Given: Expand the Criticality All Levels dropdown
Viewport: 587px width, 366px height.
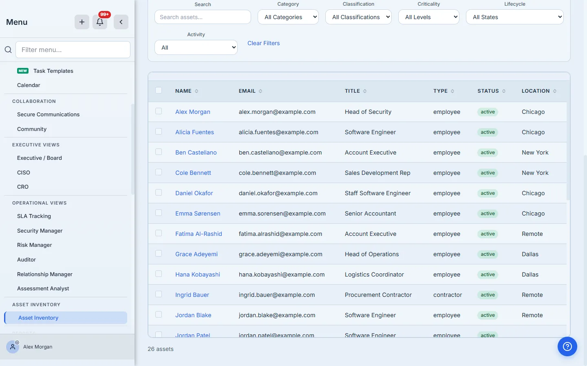Looking at the screenshot, I should (x=429, y=17).
